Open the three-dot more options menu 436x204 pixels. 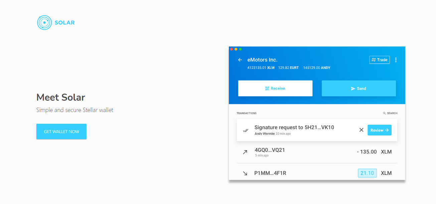396,60
